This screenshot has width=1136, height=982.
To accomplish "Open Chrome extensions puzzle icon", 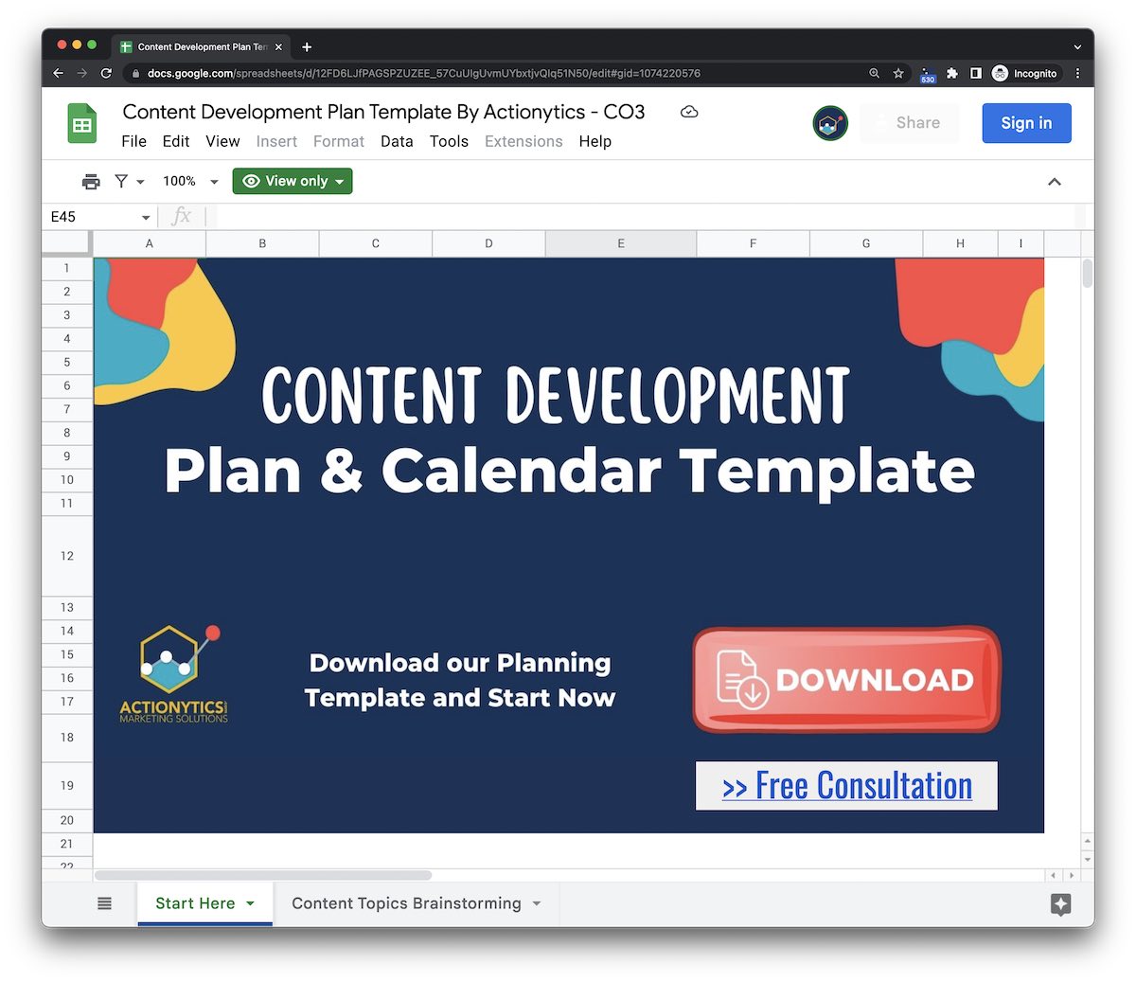I will pos(951,73).
